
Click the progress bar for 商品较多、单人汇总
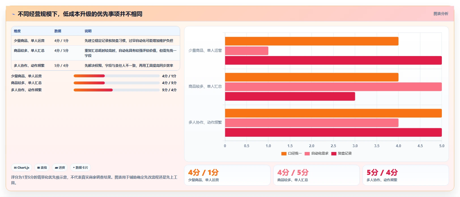pos(117,83)
